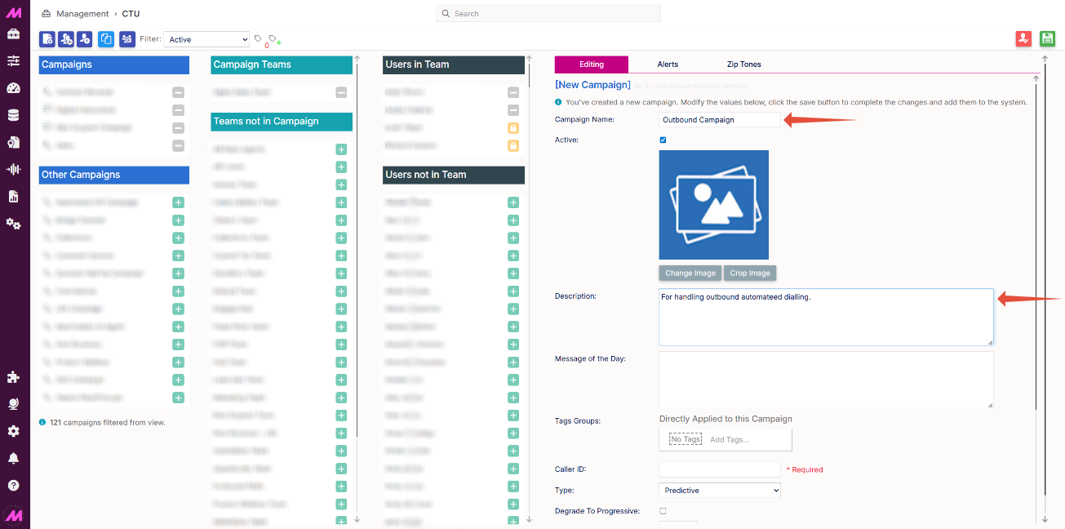Image resolution: width=1065 pixels, height=529 pixels.
Task: Click the Campaigns panel header
Action: [x=114, y=64]
